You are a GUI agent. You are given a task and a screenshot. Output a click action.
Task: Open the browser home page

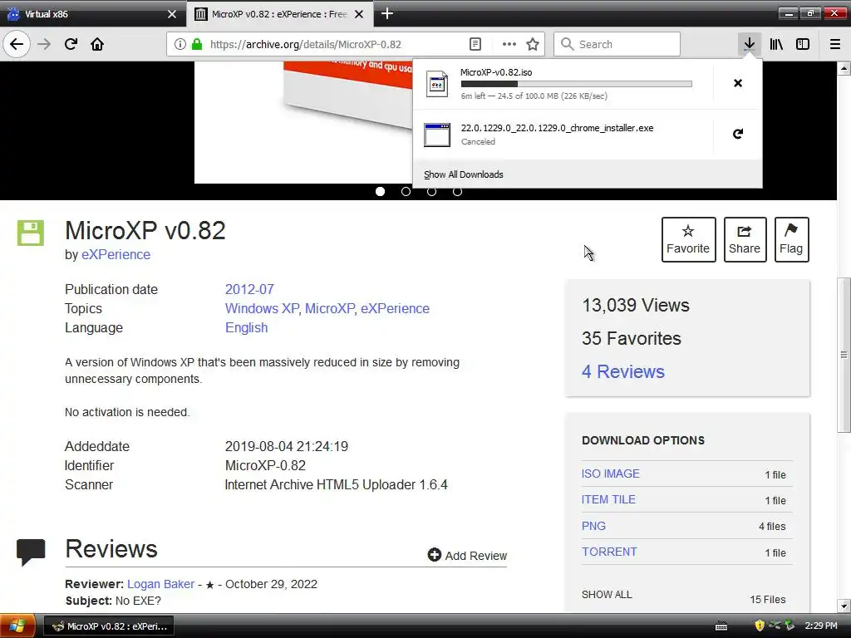[97, 44]
